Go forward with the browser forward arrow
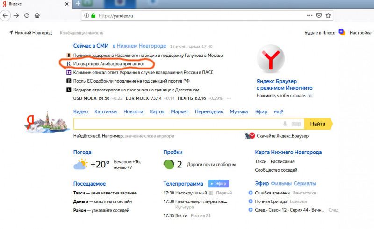374x229 pixels. (x=16, y=16)
